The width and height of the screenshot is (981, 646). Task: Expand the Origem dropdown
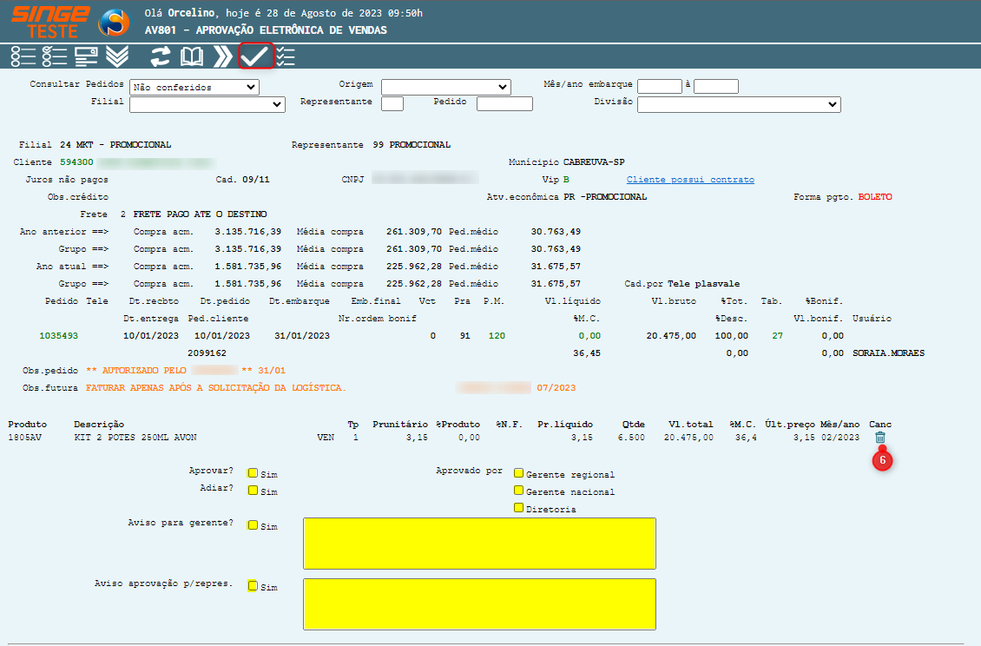click(445, 87)
